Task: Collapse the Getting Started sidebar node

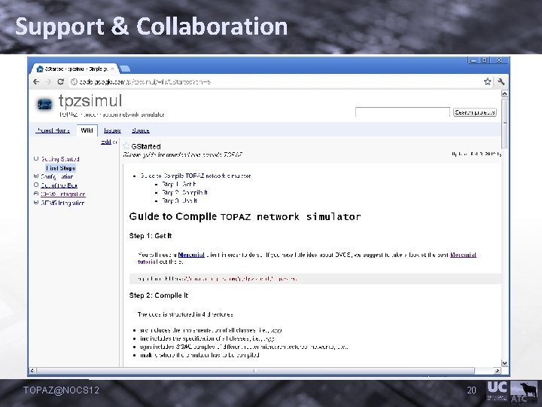Action: click(36, 158)
